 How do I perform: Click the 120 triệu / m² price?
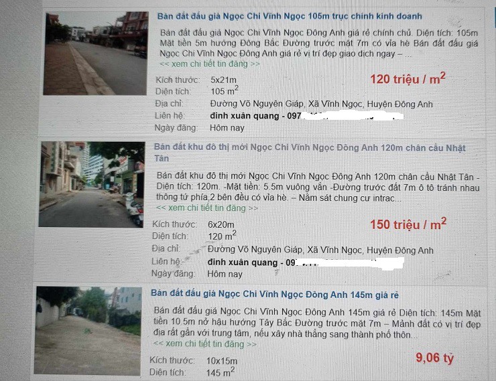(408, 78)
